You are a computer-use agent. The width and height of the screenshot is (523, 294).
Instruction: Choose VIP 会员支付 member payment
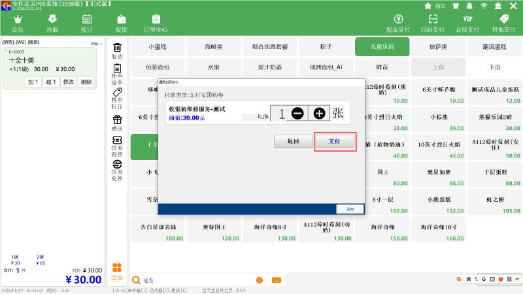click(467, 24)
